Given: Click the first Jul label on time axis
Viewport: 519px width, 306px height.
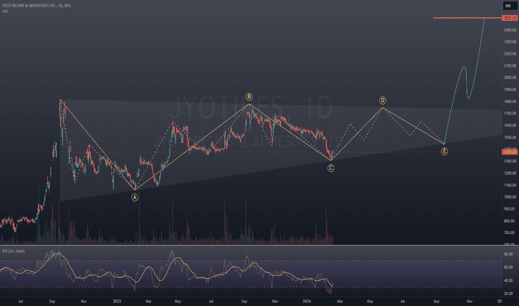Looking at the screenshot, I should 21,301.
